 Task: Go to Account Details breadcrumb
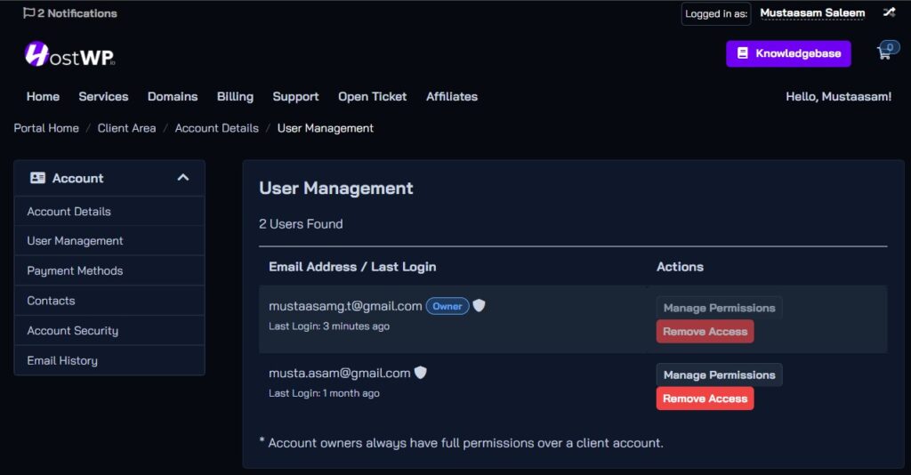217,128
